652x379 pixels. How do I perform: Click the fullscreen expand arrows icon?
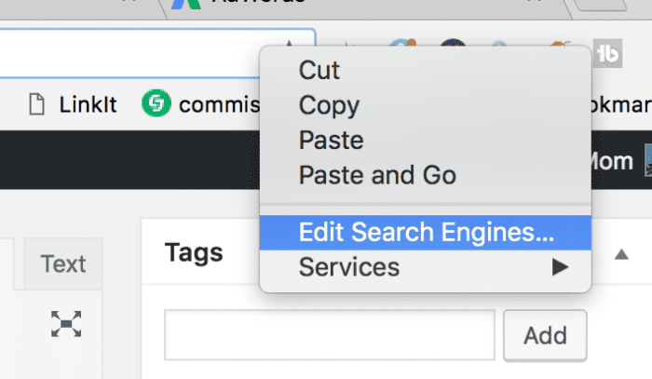click(66, 324)
